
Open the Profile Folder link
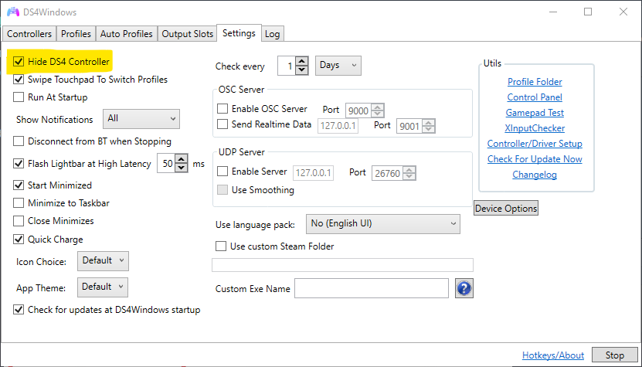pyautogui.click(x=535, y=82)
